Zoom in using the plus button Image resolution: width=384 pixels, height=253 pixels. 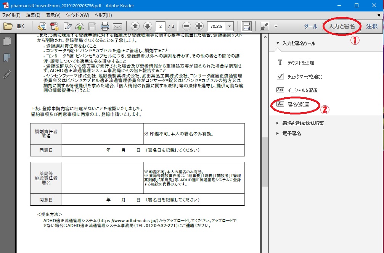199,26
